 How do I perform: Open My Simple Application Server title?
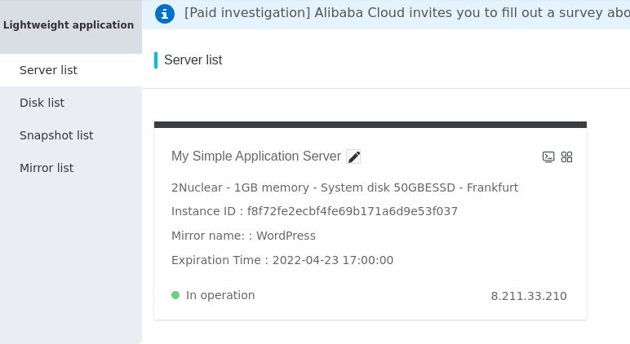[x=255, y=157]
